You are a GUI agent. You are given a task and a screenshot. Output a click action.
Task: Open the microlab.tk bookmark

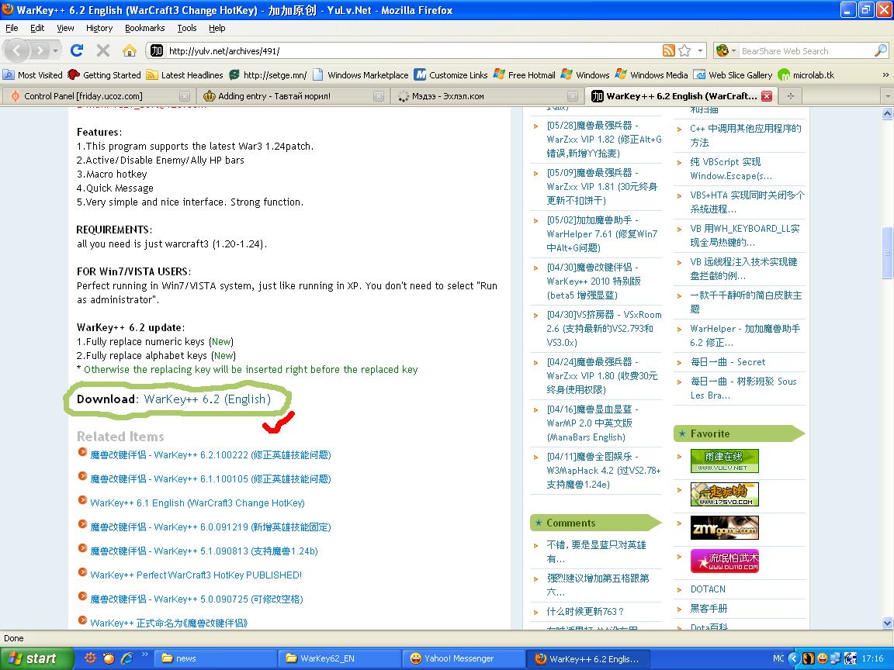pos(806,74)
